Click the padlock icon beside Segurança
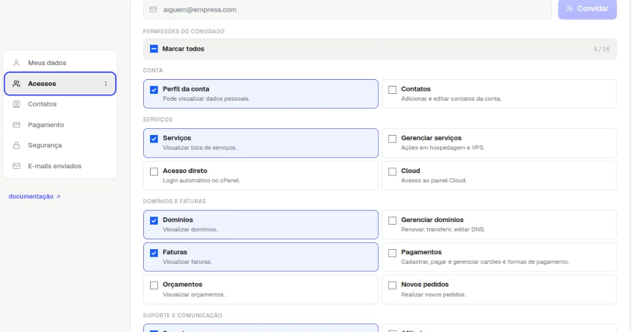The image size is (632, 332). click(x=17, y=145)
